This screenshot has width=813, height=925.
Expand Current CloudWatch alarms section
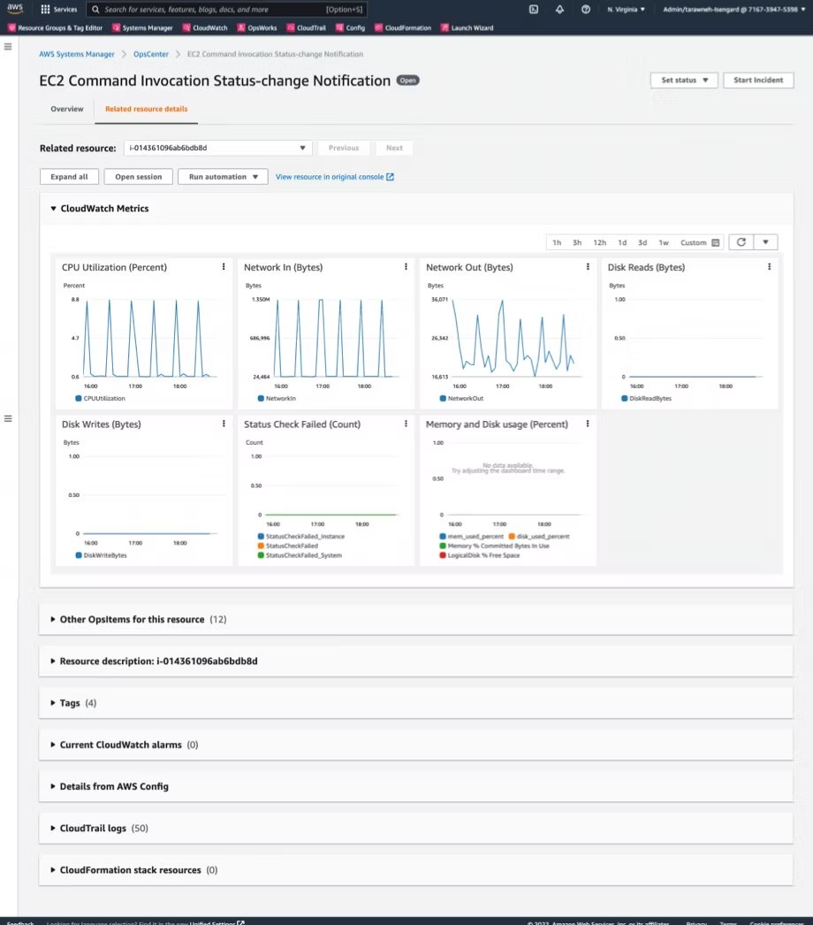click(x=53, y=745)
